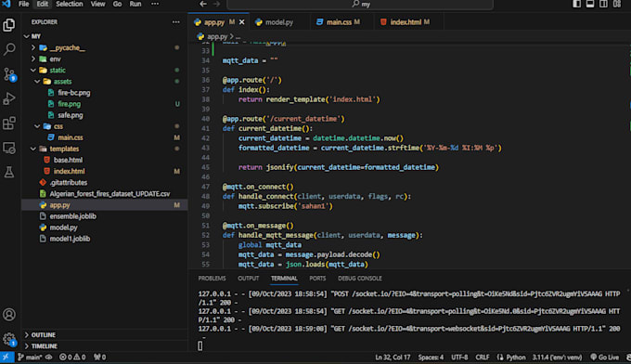
Task: Open the Debug Console panel tab
Action: click(x=360, y=279)
